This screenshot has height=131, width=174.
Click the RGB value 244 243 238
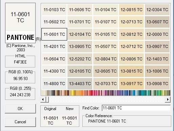point(20,95)
